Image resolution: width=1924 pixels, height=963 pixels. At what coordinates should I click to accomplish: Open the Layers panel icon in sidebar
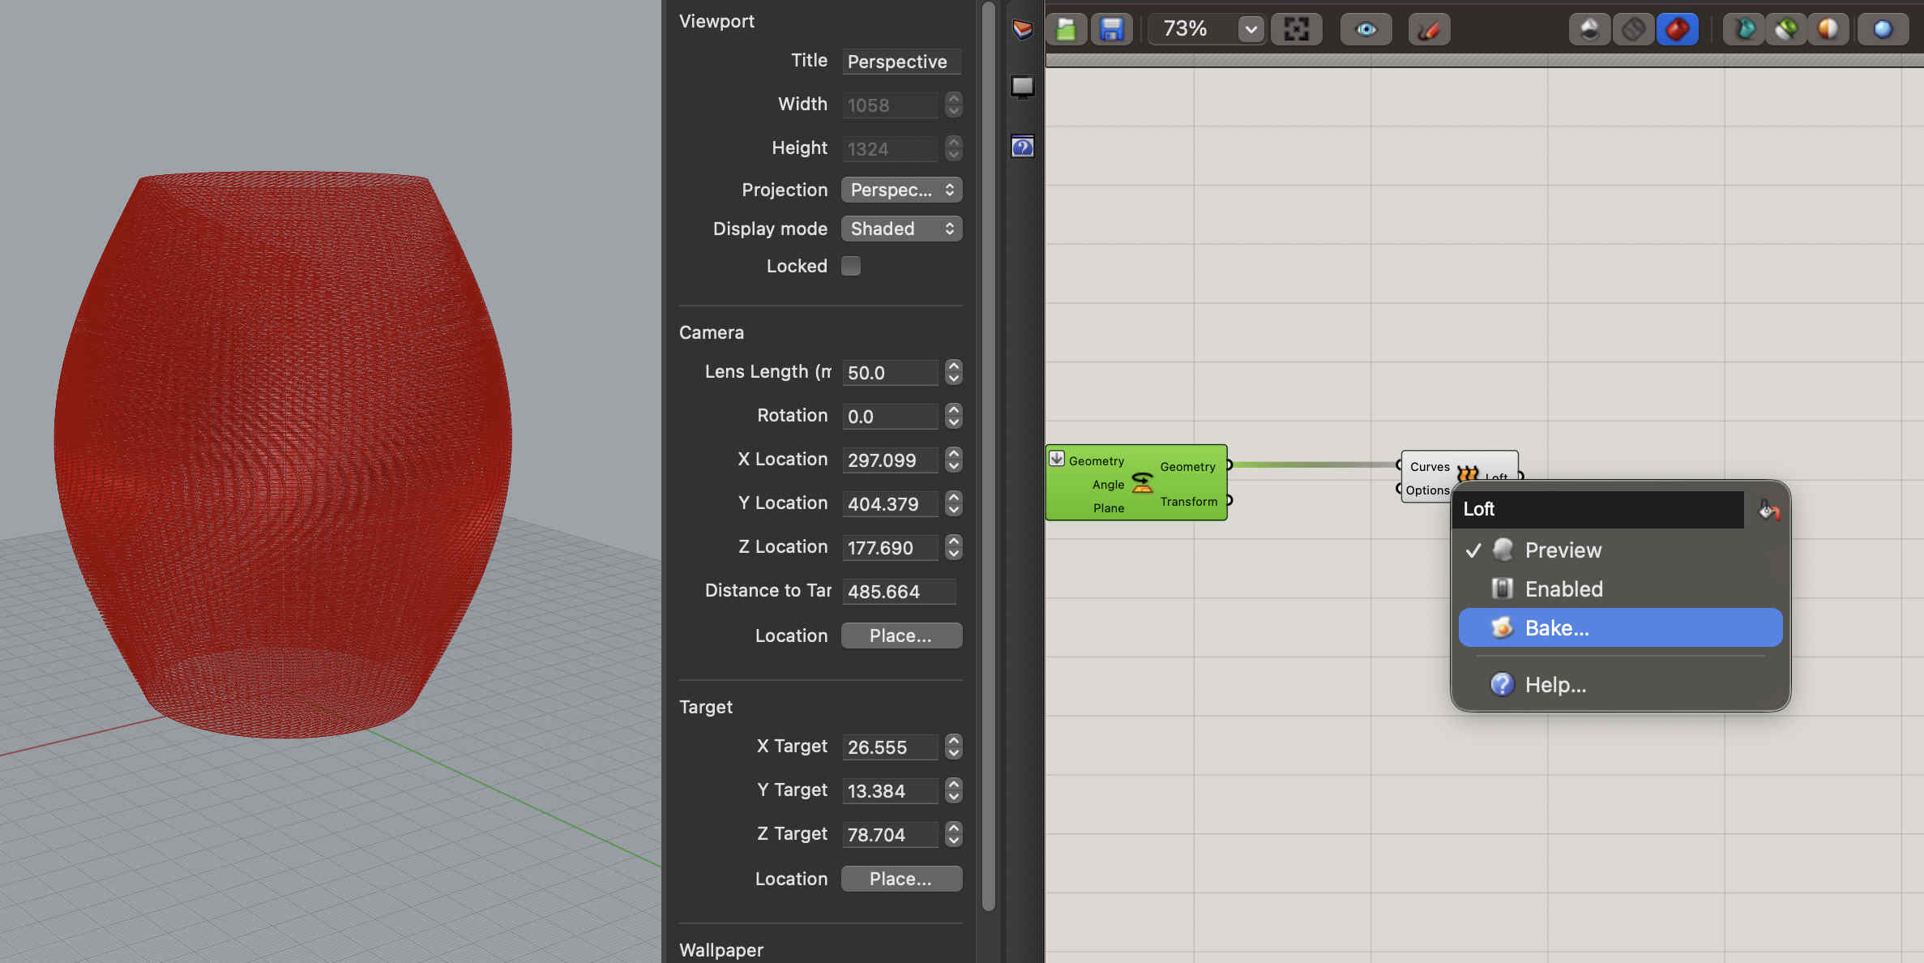[1022, 29]
